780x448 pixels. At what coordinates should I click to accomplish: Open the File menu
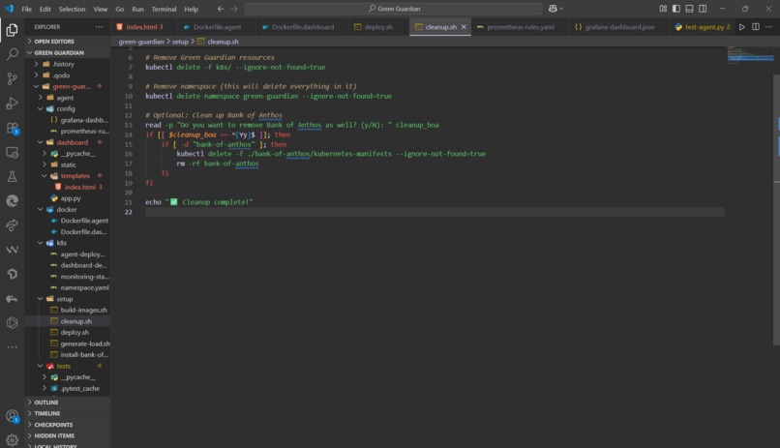pos(26,9)
